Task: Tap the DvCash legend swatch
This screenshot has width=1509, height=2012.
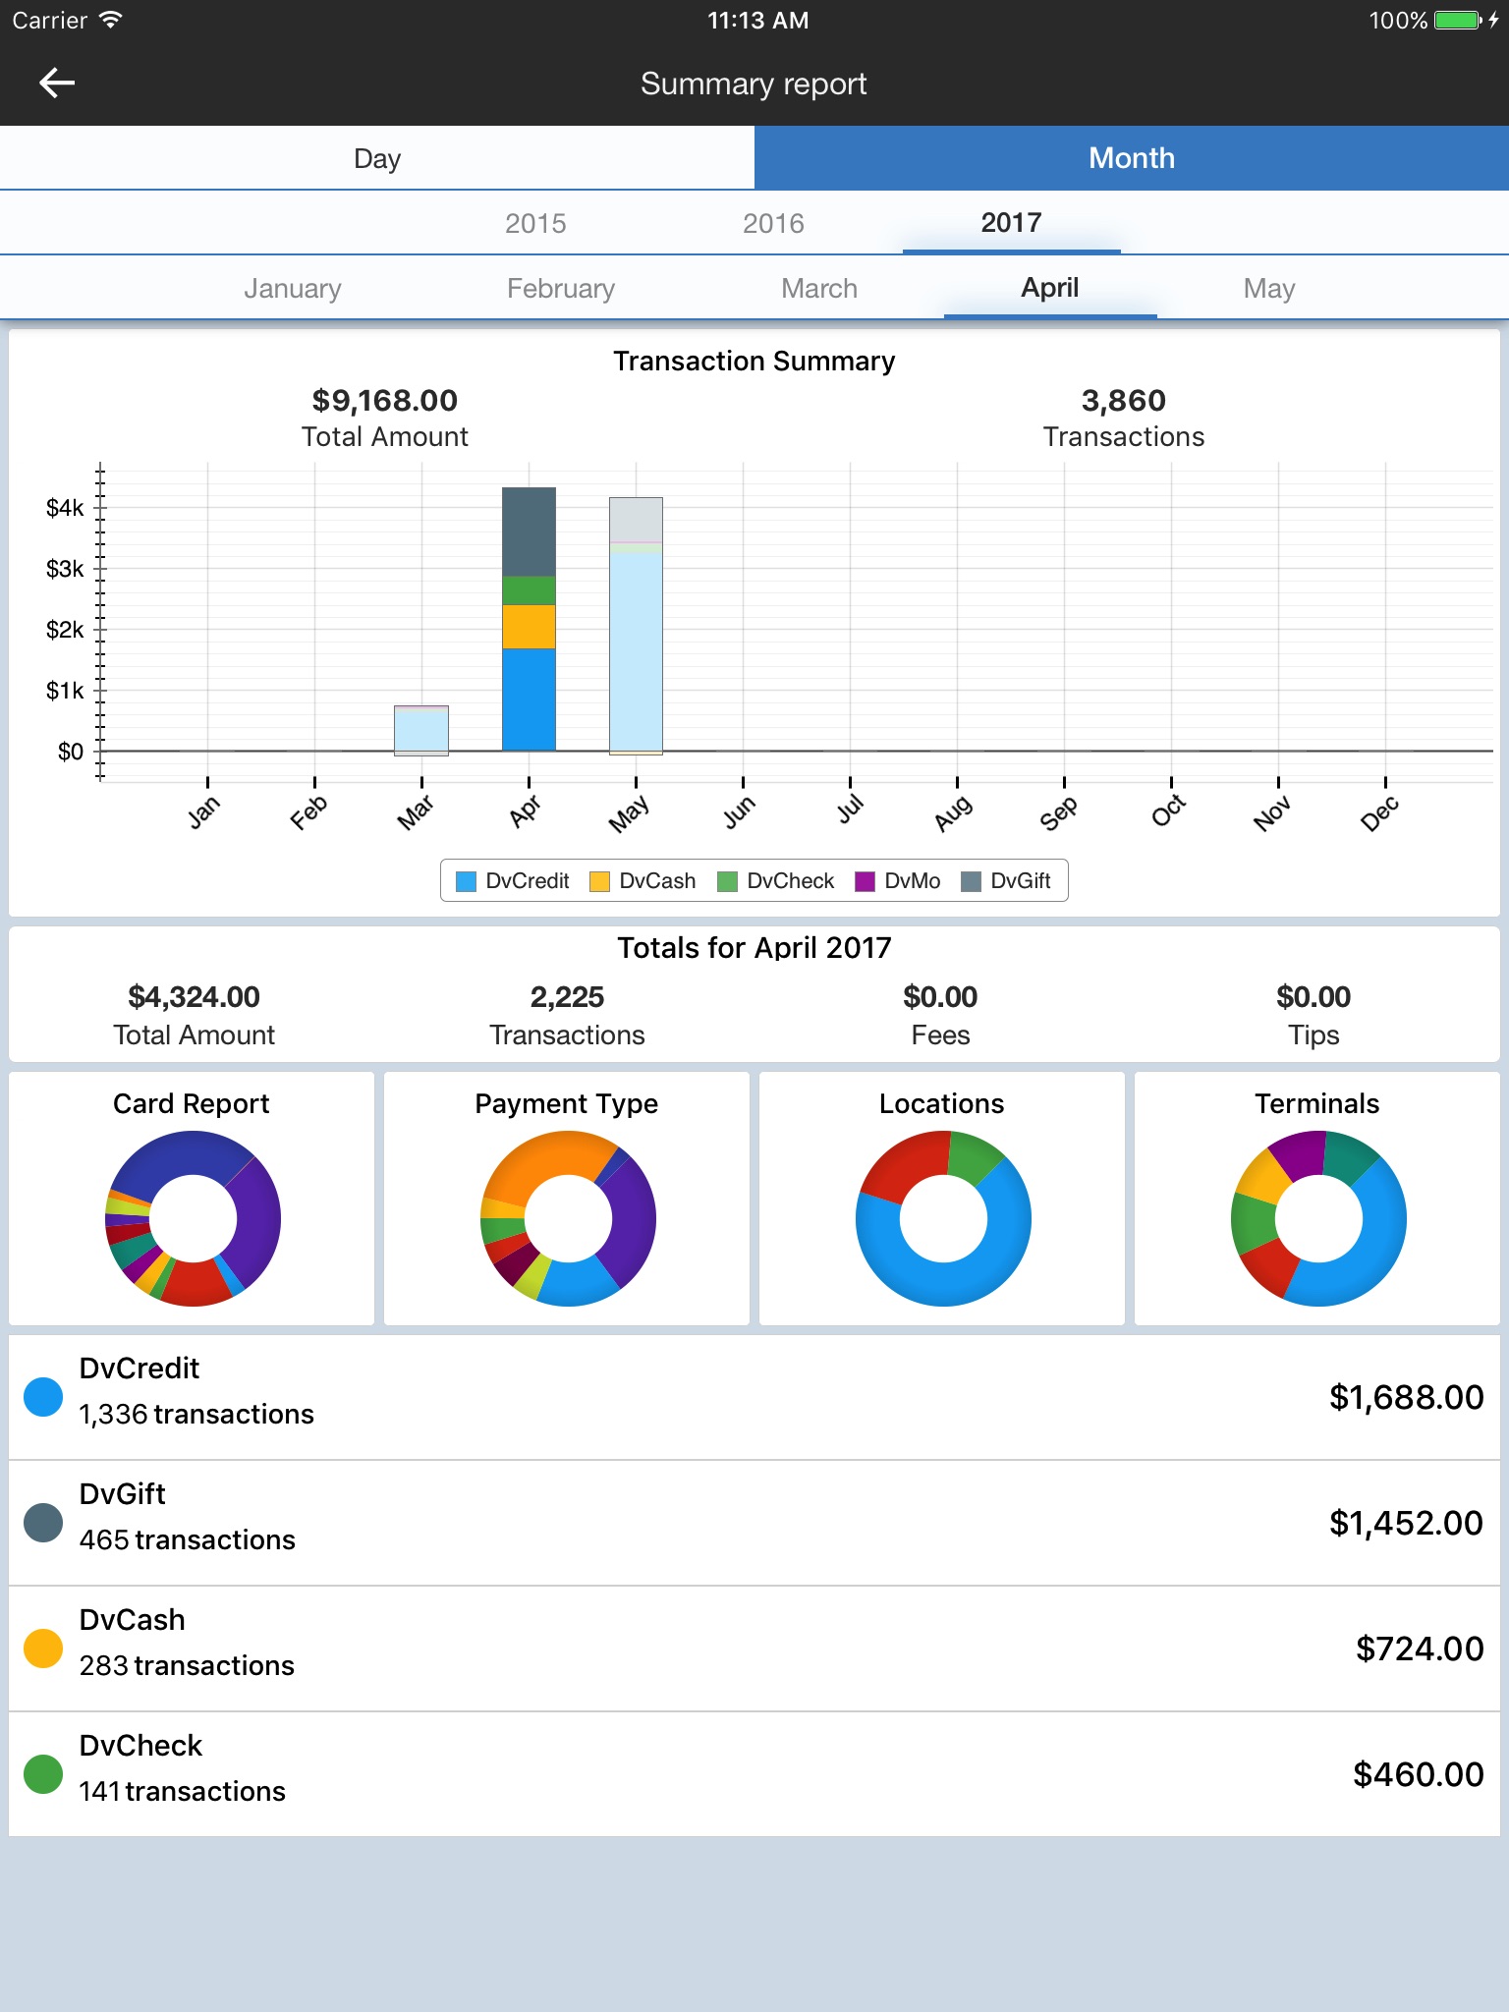Action: [599, 881]
